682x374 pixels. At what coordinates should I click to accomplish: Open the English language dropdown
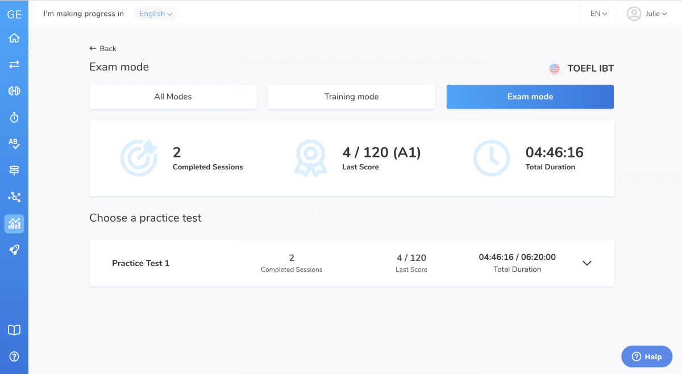[156, 14]
